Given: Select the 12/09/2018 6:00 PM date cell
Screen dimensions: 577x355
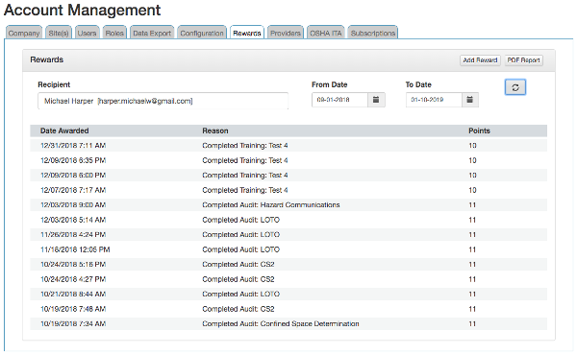Looking at the screenshot, I should tap(73, 176).
